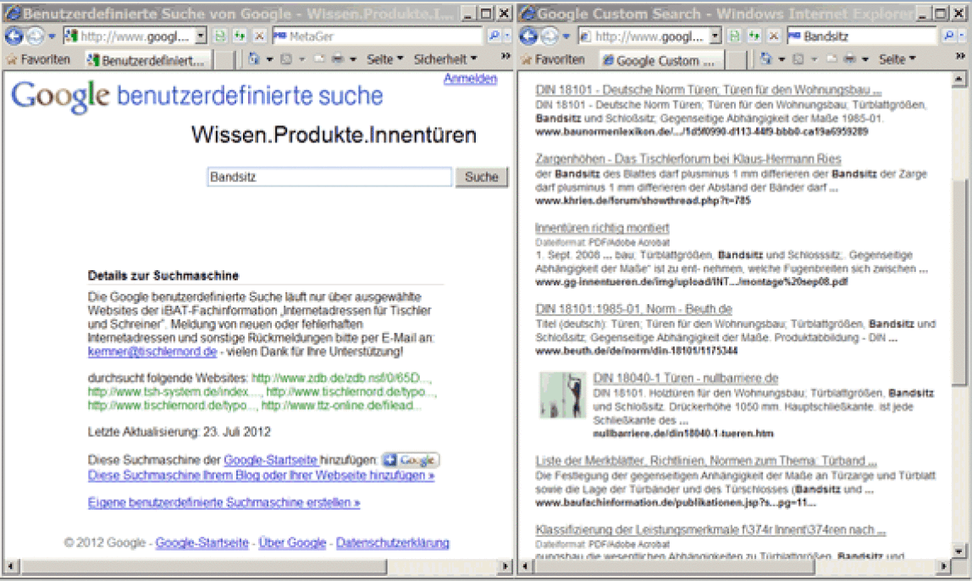This screenshot has width=972, height=581.
Task: Click the search field containing Bandsitz
Action: point(329,177)
